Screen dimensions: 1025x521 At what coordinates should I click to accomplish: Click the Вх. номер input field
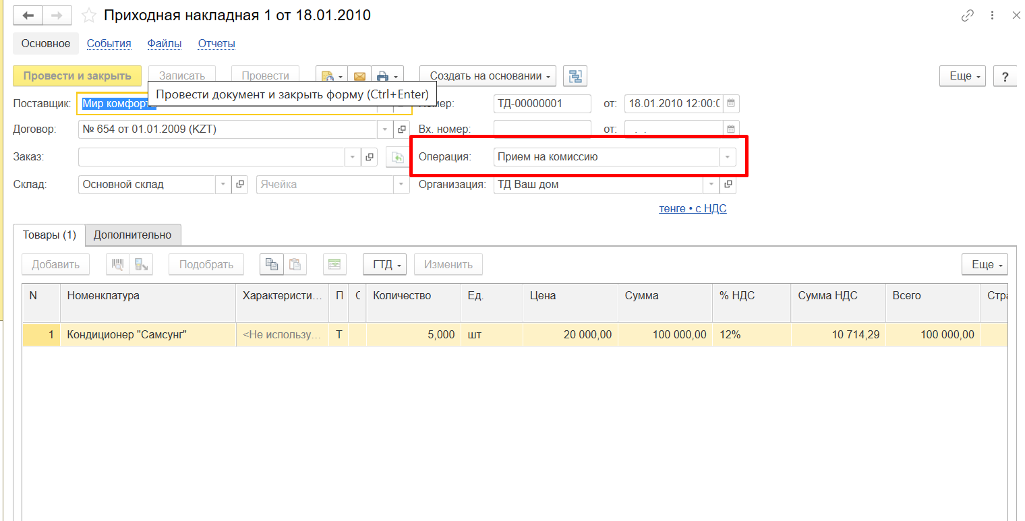coord(542,129)
